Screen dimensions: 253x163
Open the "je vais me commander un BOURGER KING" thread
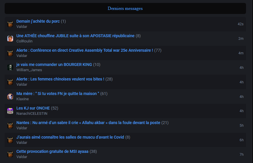[54, 65]
